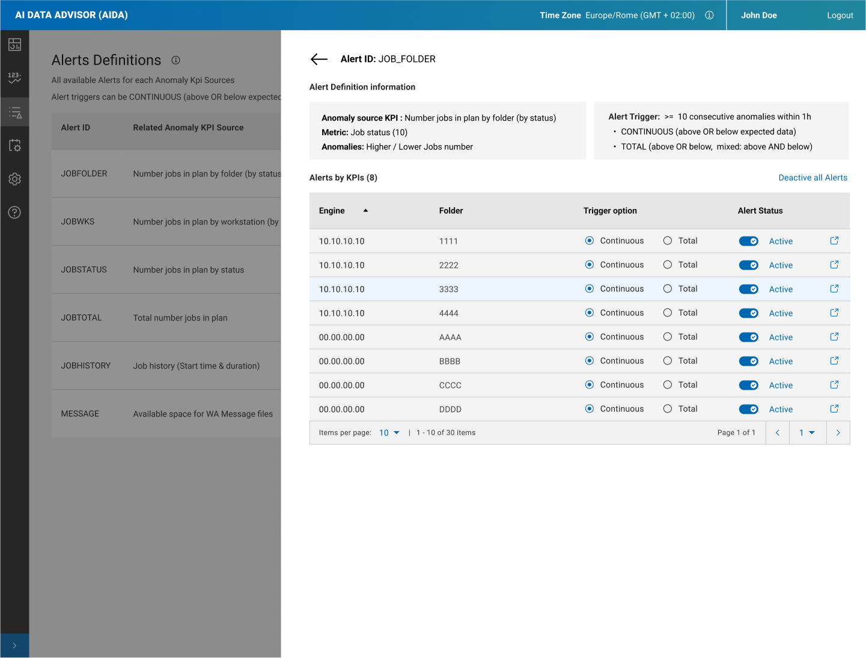
Task: Select Total trigger option for folder 2222
Action: pyautogui.click(x=667, y=265)
